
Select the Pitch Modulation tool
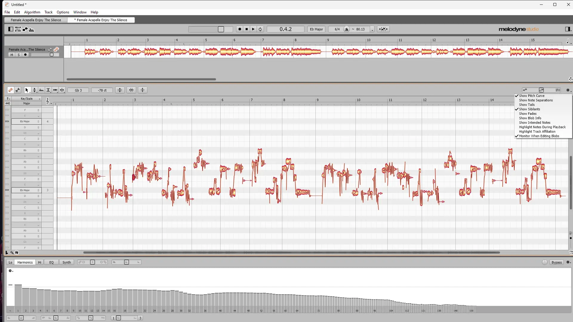[41, 90]
